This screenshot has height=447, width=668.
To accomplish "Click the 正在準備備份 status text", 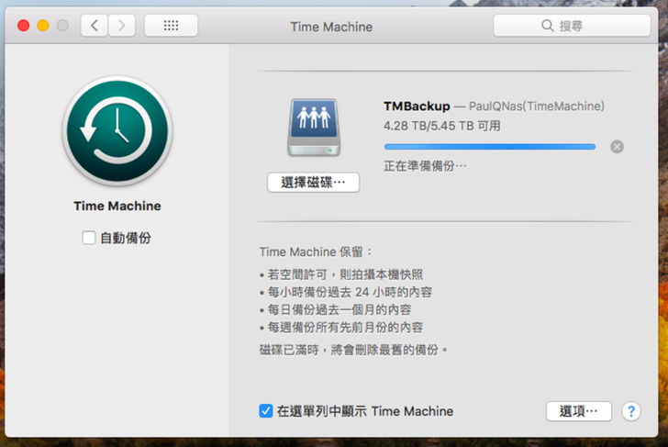I will [x=425, y=166].
